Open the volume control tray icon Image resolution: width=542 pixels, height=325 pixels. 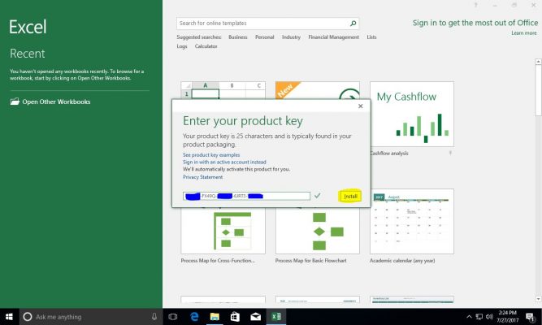pos(489,317)
